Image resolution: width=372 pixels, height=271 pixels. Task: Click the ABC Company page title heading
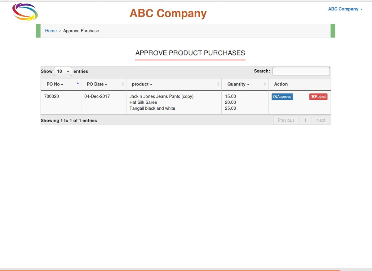point(168,13)
